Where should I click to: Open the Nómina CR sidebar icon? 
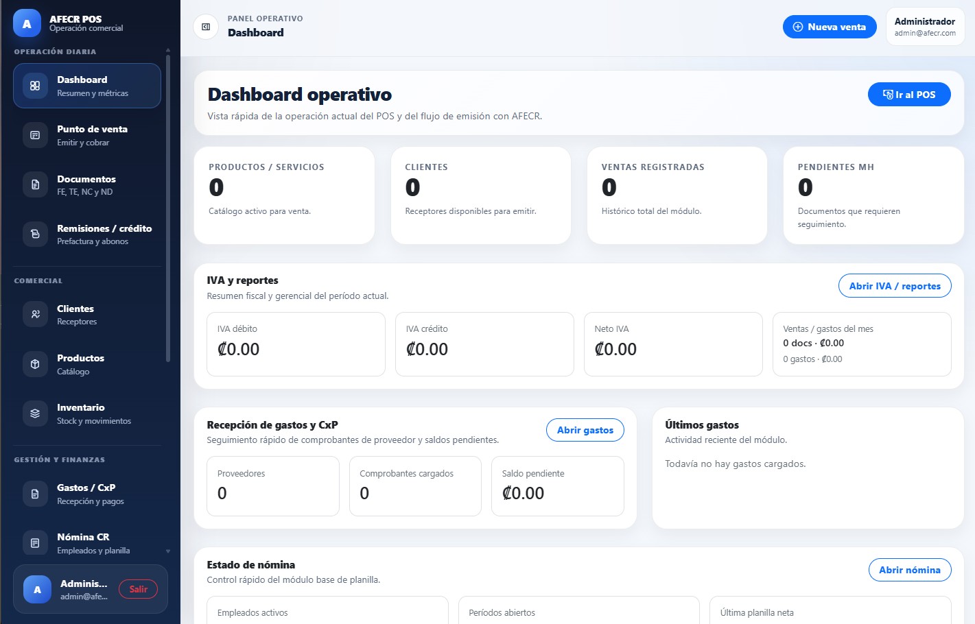coord(35,542)
